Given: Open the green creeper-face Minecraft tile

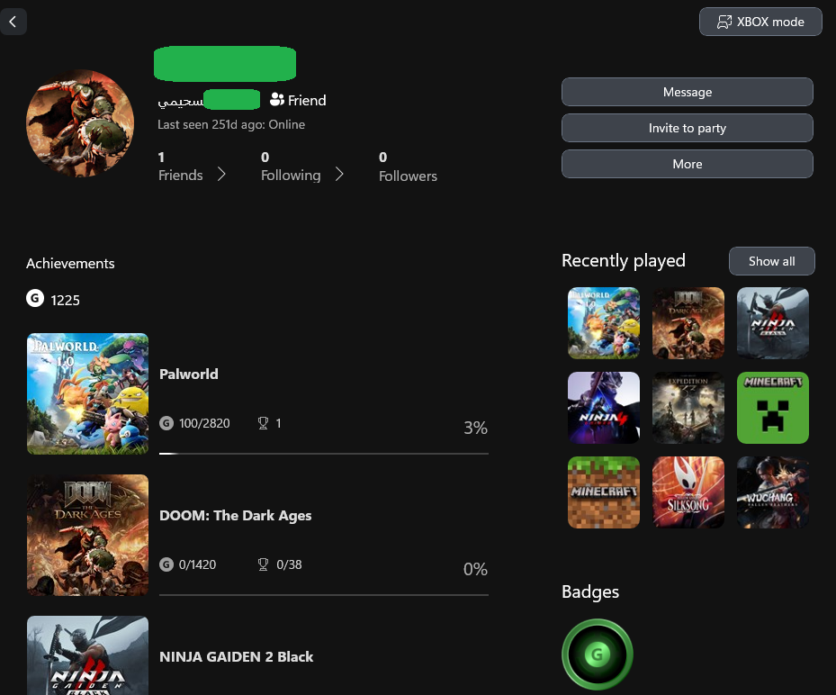Looking at the screenshot, I should pos(772,408).
